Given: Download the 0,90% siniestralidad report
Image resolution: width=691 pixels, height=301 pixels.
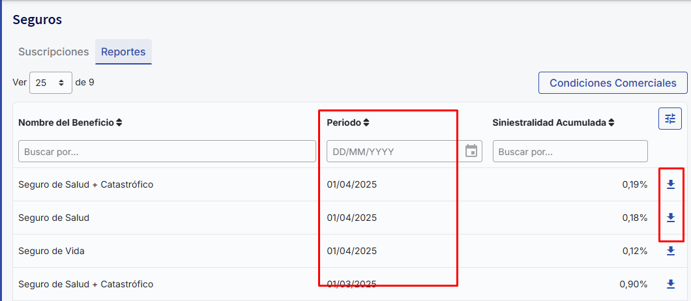Looking at the screenshot, I should 670,284.
